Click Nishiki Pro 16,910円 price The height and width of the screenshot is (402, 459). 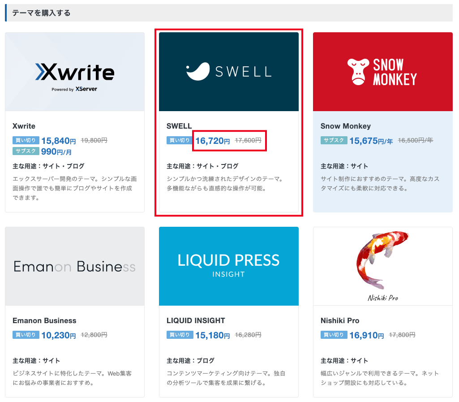[x=366, y=335]
